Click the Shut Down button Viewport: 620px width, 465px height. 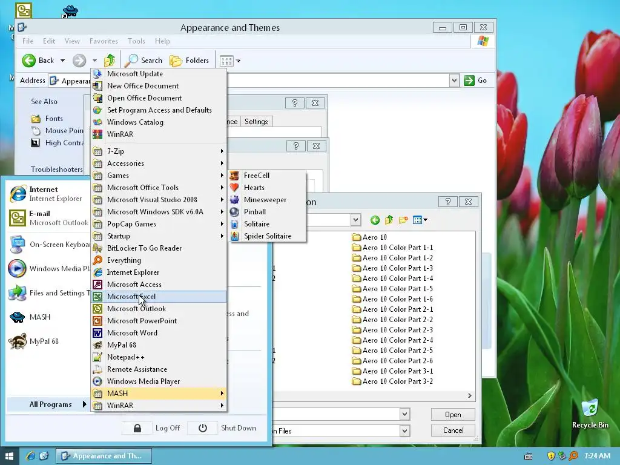[x=223, y=428]
